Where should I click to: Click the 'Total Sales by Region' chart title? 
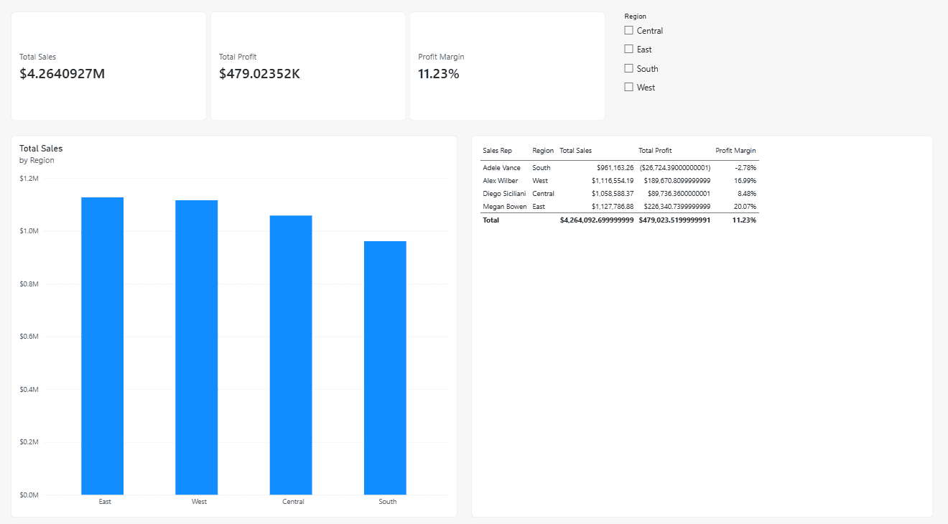click(x=41, y=154)
